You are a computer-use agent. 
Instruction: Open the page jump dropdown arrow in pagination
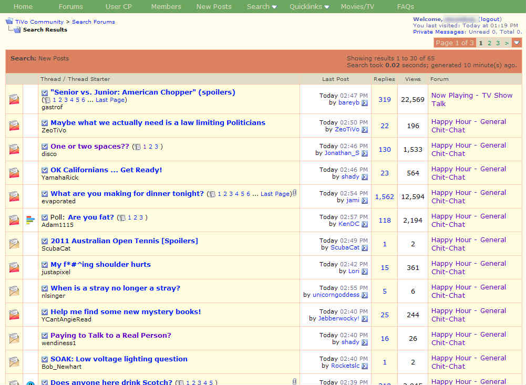(x=517, y=43)
